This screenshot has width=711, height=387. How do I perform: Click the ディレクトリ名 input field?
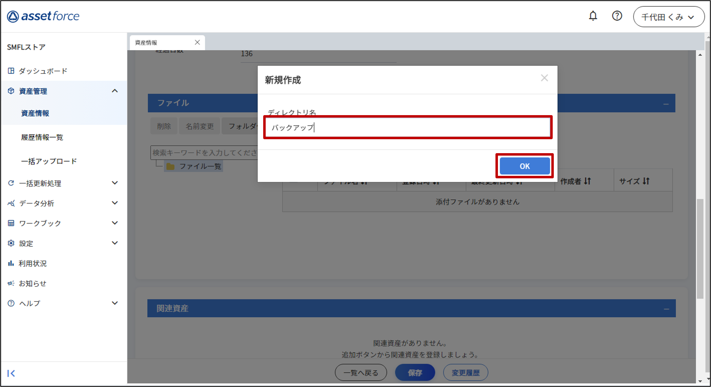407,127
